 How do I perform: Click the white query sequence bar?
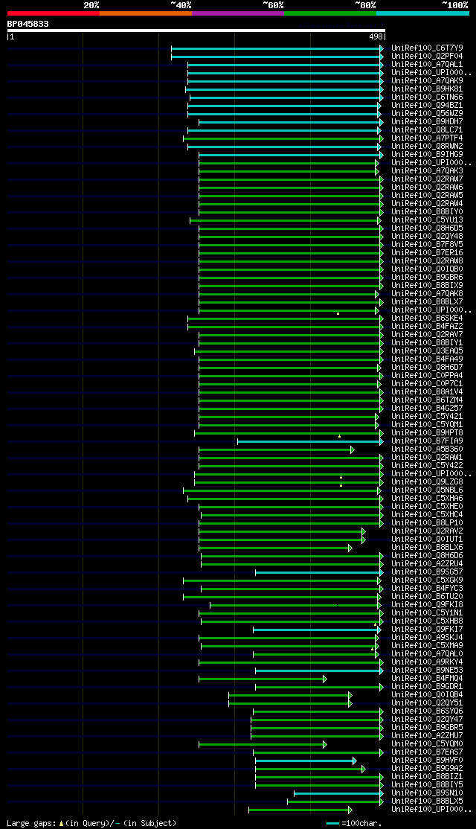coord(196,31)
